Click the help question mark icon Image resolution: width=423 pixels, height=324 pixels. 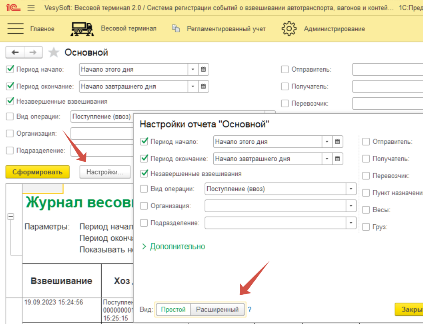point(250,310)
